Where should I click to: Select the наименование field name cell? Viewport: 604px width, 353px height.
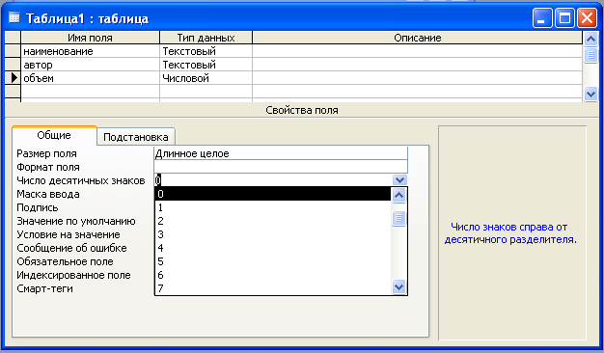tap(90, 51)
